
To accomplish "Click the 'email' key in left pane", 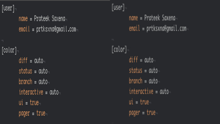I will pos(24,29).
